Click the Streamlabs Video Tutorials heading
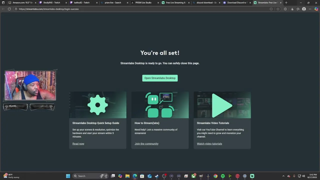The image size is (320, 180). [213, 123]
